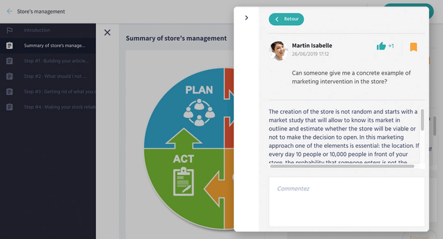Image resolution: width=443 pixels, height=239 pixels.
Task: Toggle the orange bookmark on the comment
Action: (413, 47)
